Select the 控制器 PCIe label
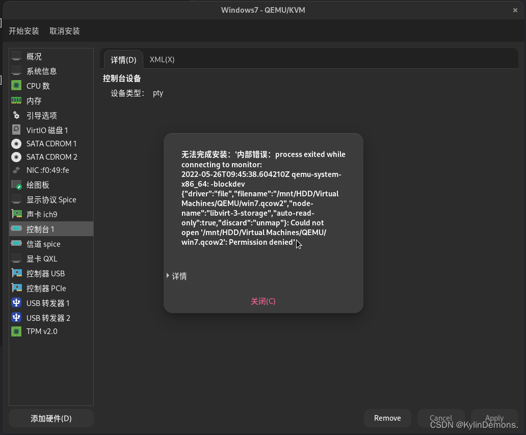The height and width of the screenshot is (435, 526). coord(46,288)
